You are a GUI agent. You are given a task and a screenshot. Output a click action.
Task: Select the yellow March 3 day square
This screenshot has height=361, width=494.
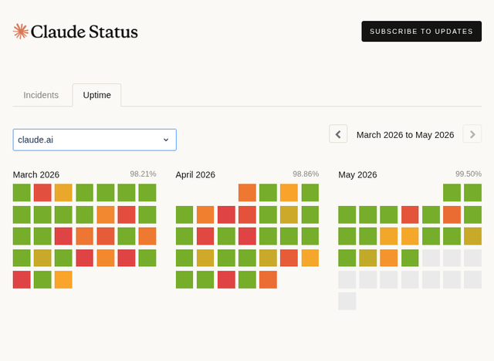[x=63, y=193]
